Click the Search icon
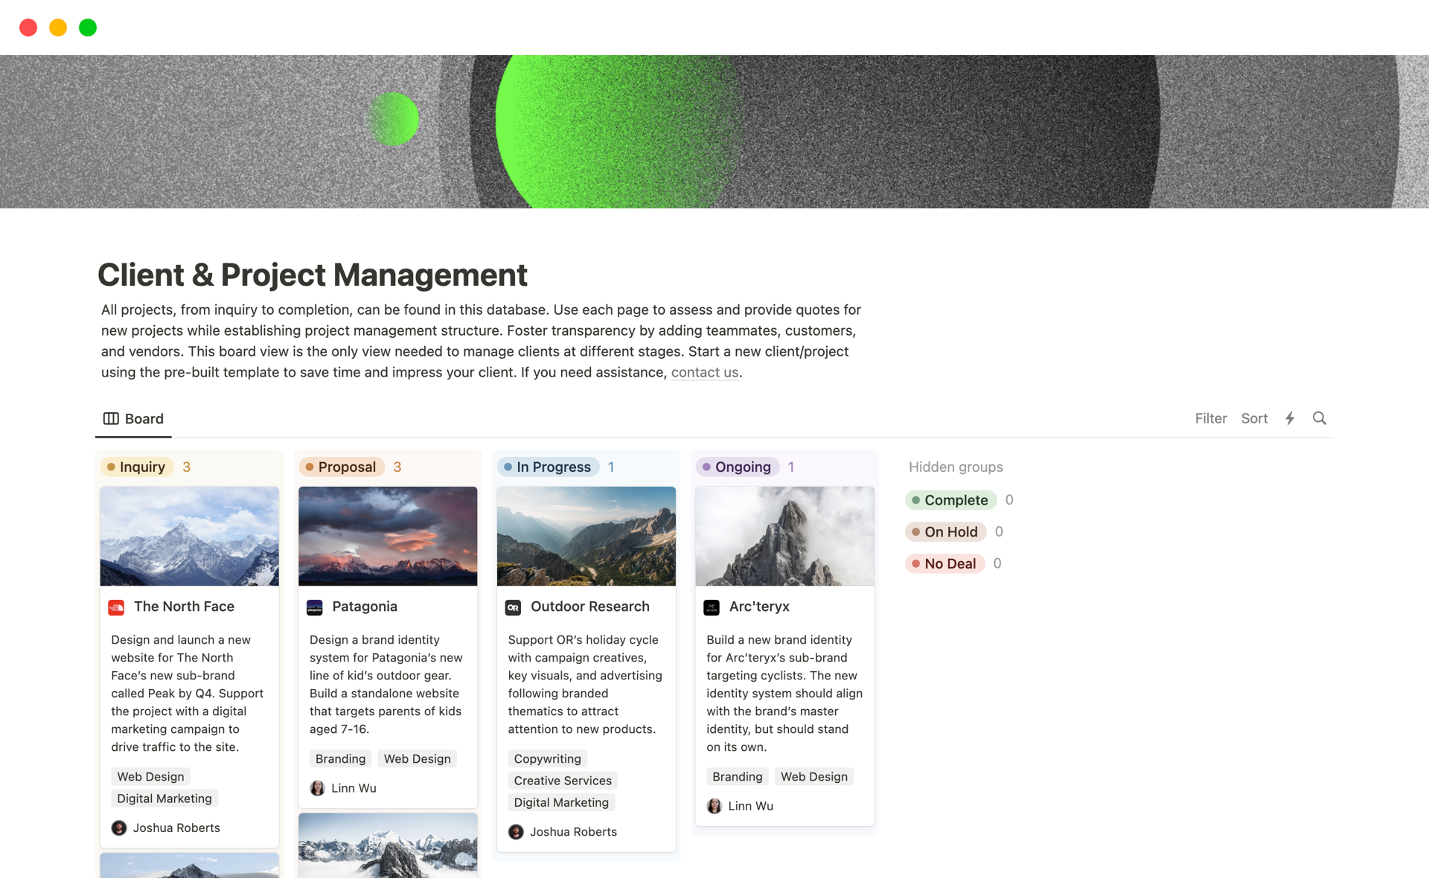 pyautogui.click(x=1320, y=417)
